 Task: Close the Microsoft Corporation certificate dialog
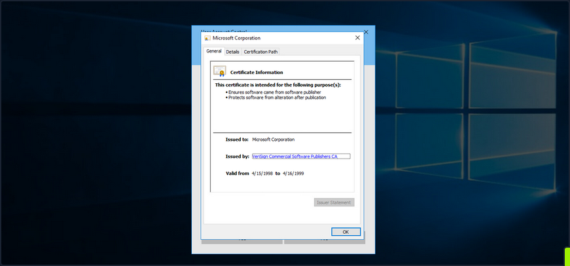point(357,38)
